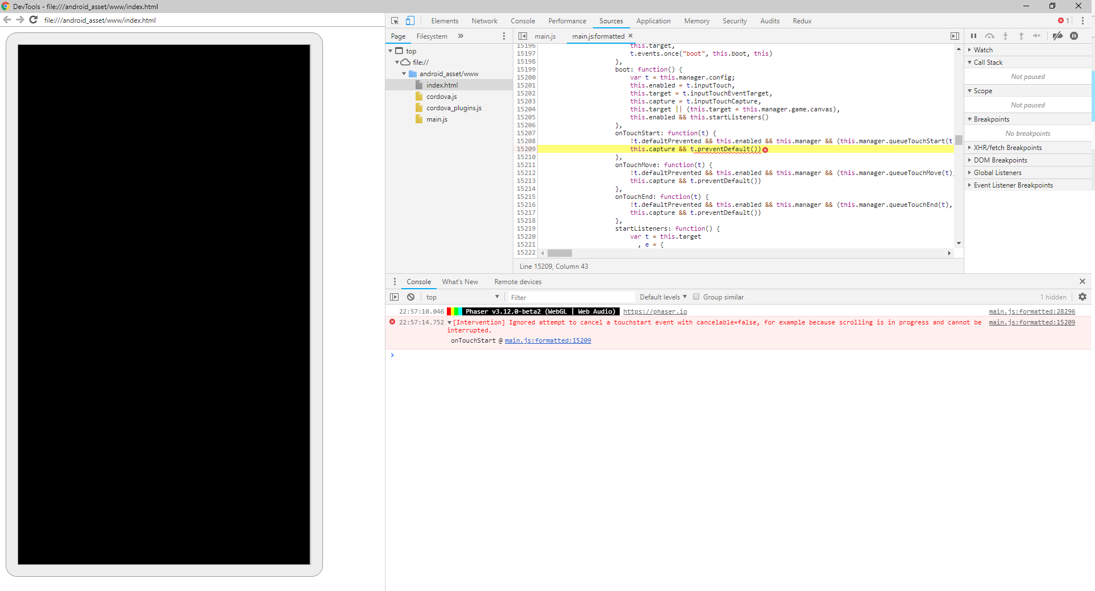This screenshot has height=591, width=1095.
Task: Open the Application tab
Action: point(653,21)
